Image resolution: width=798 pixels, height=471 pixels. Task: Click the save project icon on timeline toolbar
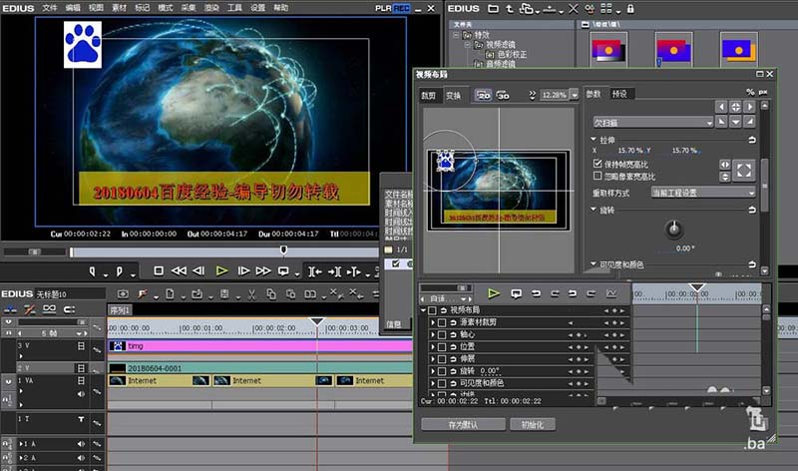pos(224,294)
